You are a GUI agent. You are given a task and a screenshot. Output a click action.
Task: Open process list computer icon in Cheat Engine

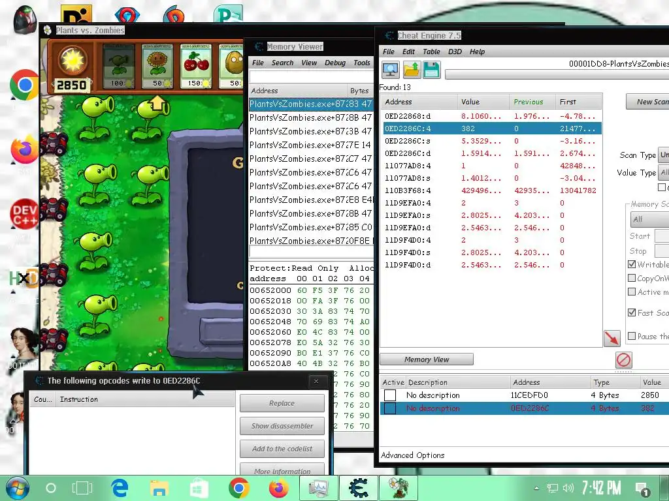point(391,70)
